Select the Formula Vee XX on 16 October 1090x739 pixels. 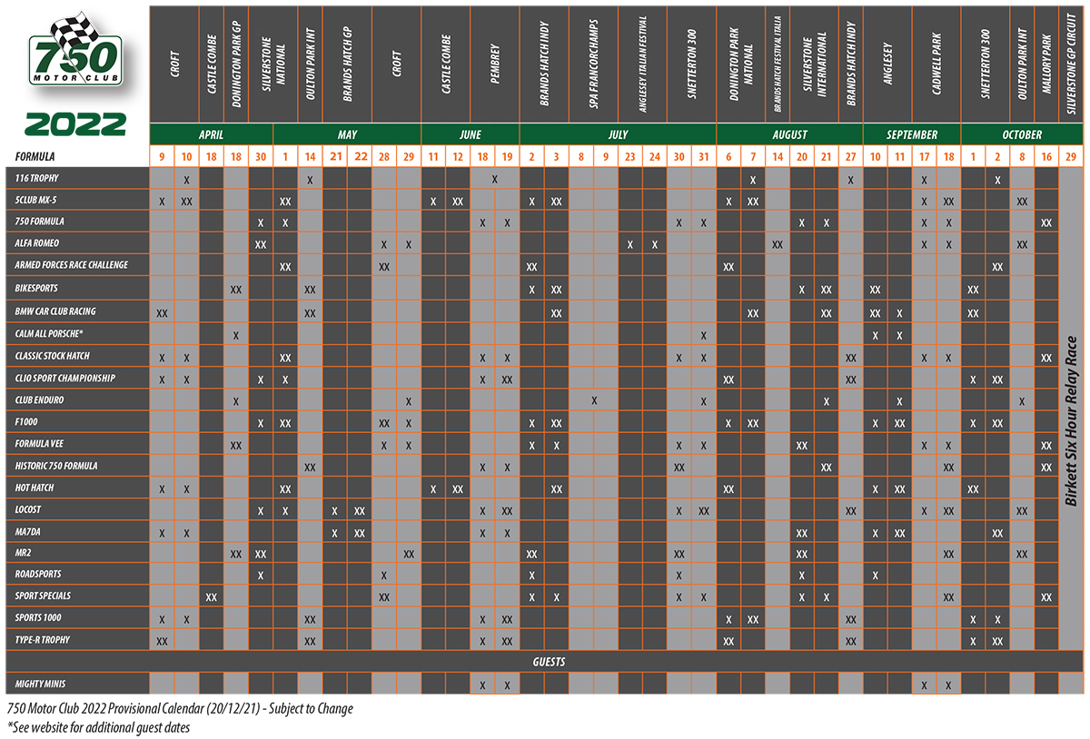(1046, 445)
